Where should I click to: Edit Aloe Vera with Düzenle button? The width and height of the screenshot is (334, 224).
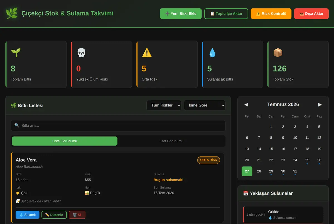click(x=54, y=215)
